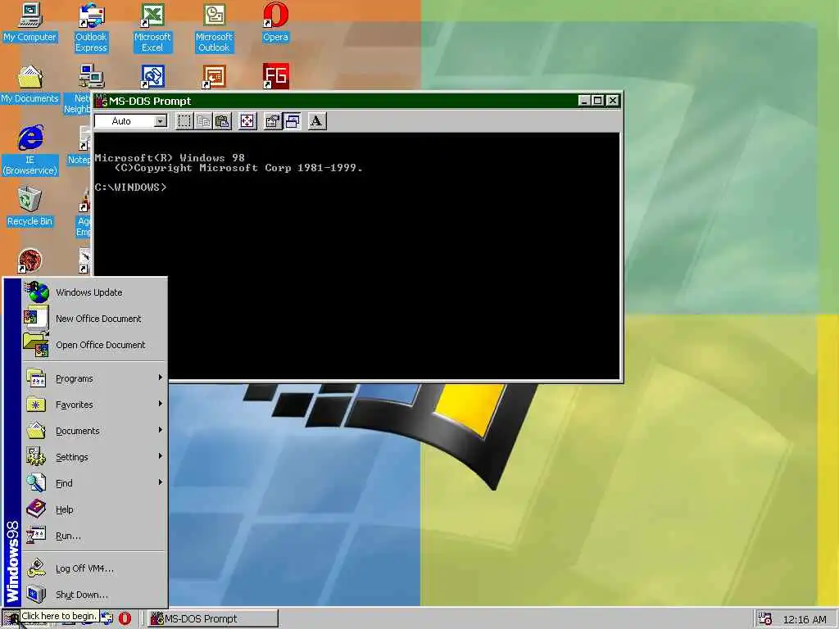This screenshot has height=629, width=839.
Task: Open Help from the Start menu
Action: pos(95,509)
